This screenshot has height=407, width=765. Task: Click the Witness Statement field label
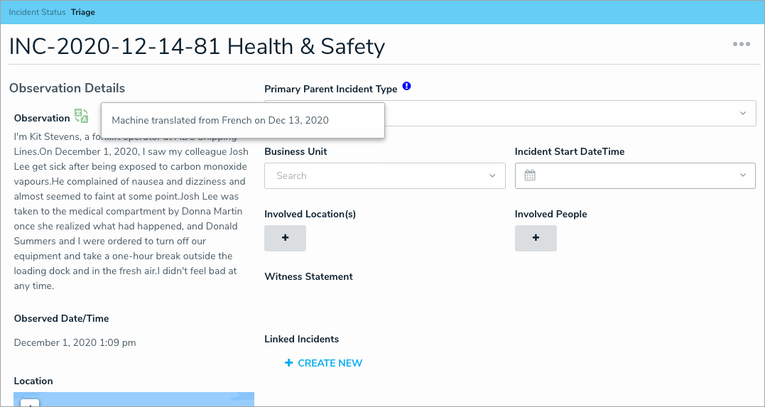pyautogui.click(x=308, y=276)
